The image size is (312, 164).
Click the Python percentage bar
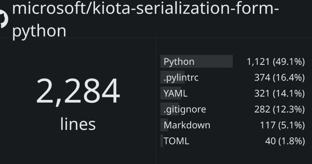coord(197,61)
